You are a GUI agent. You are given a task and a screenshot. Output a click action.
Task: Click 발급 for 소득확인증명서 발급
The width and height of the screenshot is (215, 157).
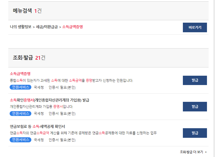(195, 106)
